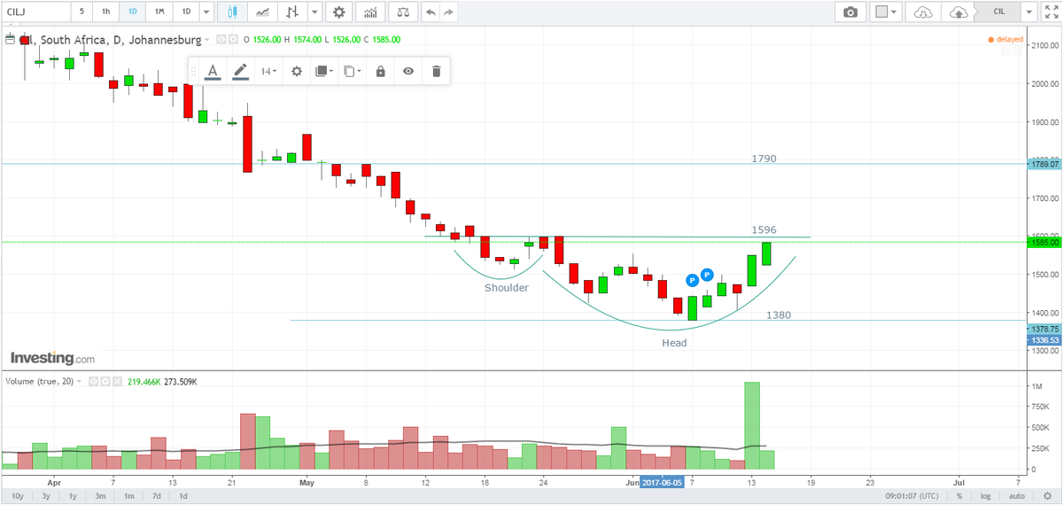Select the 1M interval
This screenshot has height=505, width=1063.
pyautogui.click(x=159, y=12)
